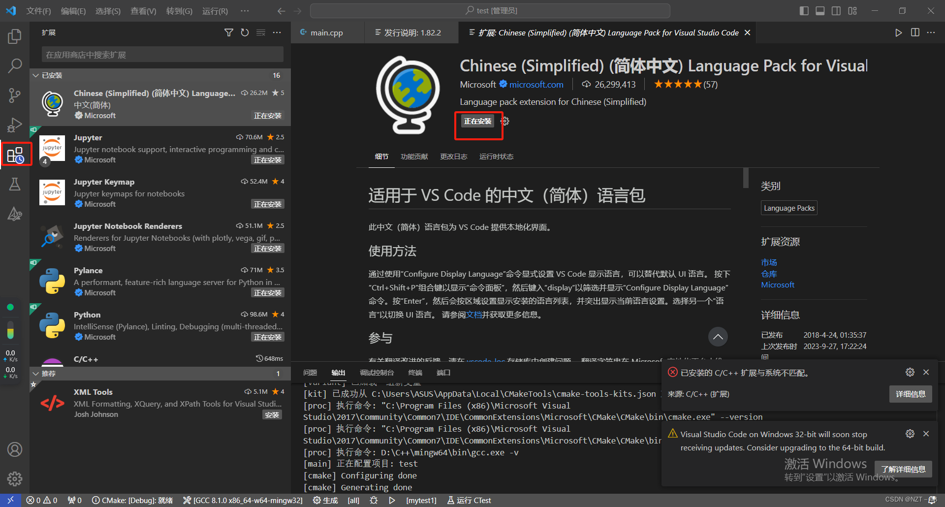Close the Chinese Language Pack extension tab

pos(747,32)
